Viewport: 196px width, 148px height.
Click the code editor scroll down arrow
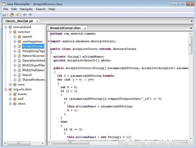click(x=191, y=138)
